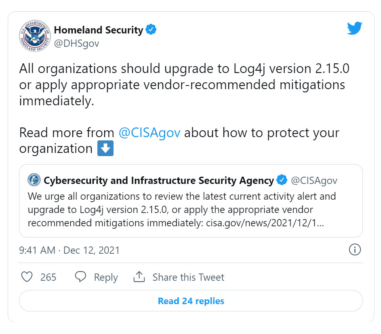Like the tweet with the heart icon
381x334 pixels.
pos(27,277)
